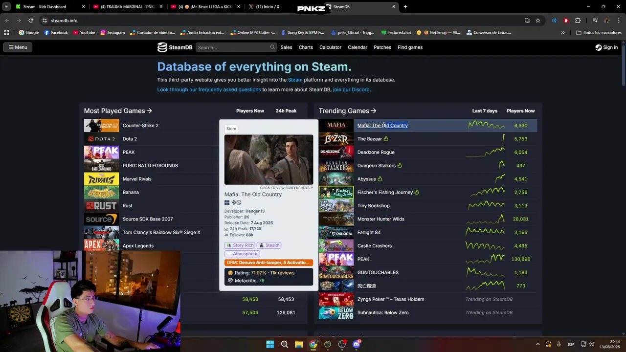Click the search magnifier icon in SteamDB
Image resolution: width=626 pixels, height=352 pixels.
click(272, 47)
